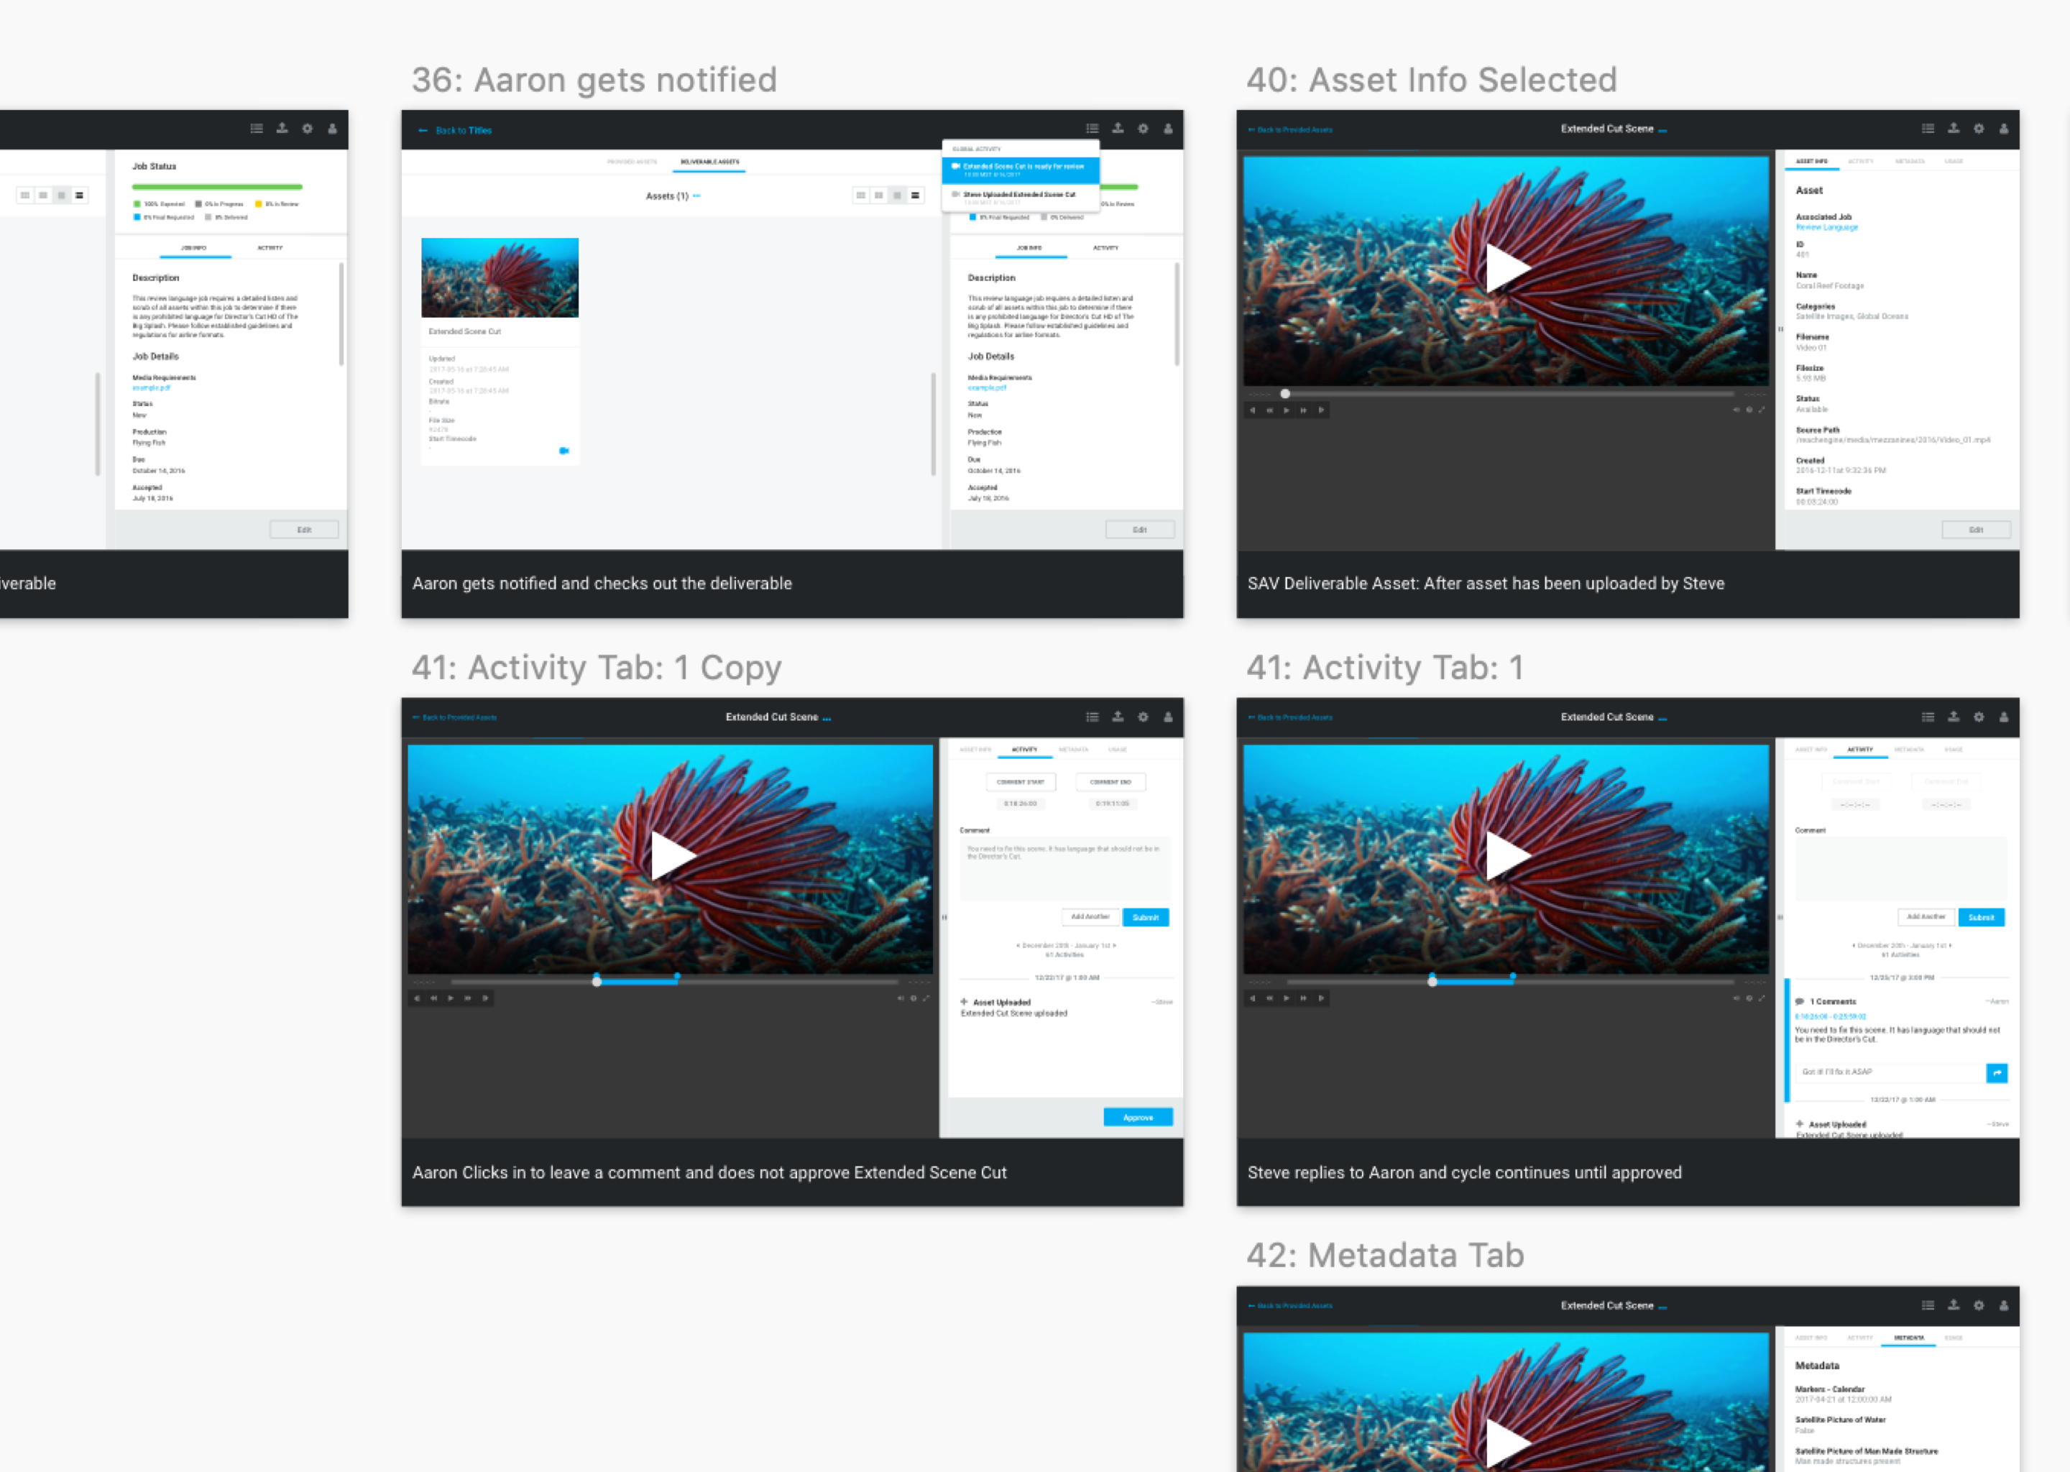Click the blue Approve button
The width and height of the screenshot is (2070, 1472).
1138,1118
